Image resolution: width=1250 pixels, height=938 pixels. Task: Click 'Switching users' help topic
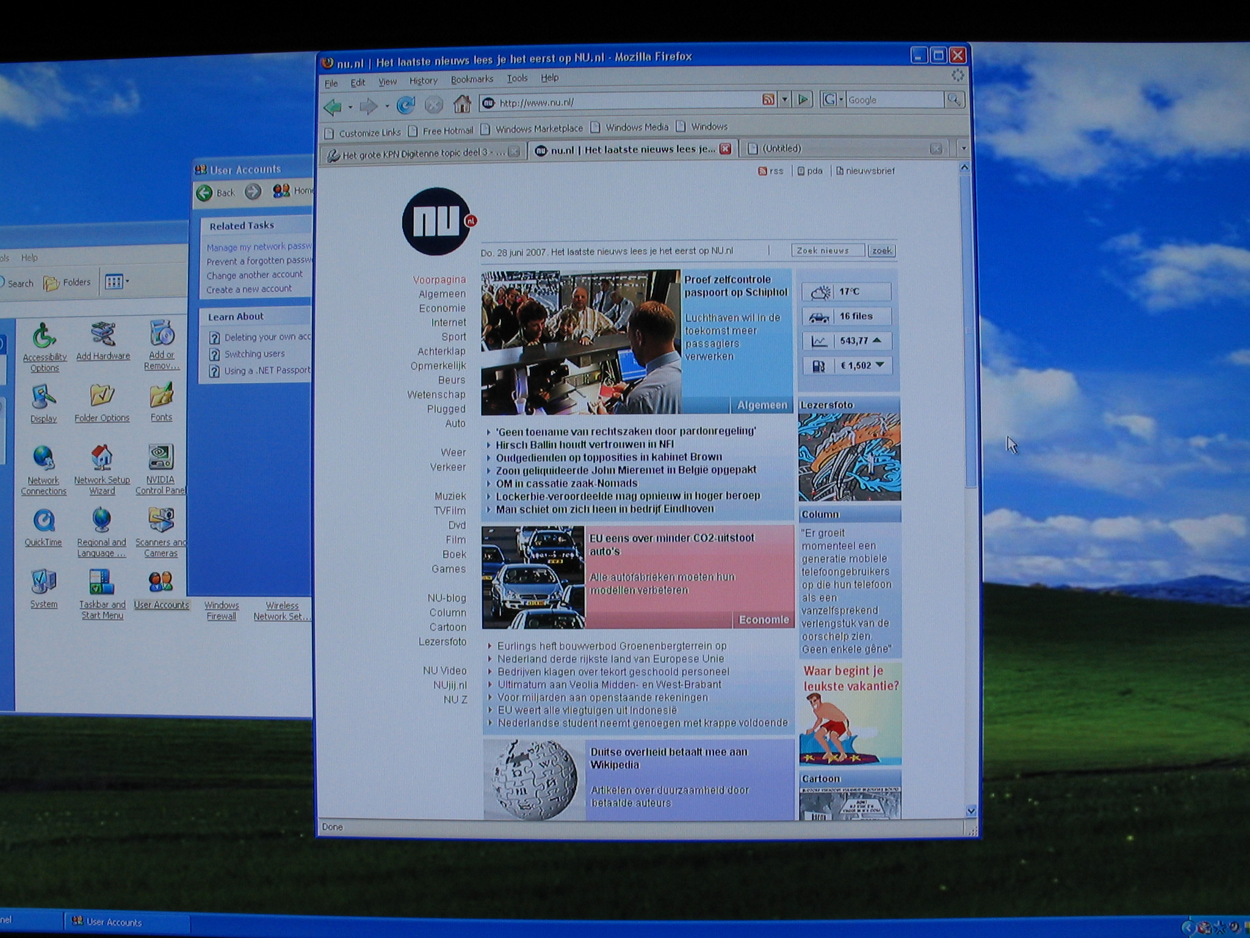pyautogui.click(x=255, y=354)
